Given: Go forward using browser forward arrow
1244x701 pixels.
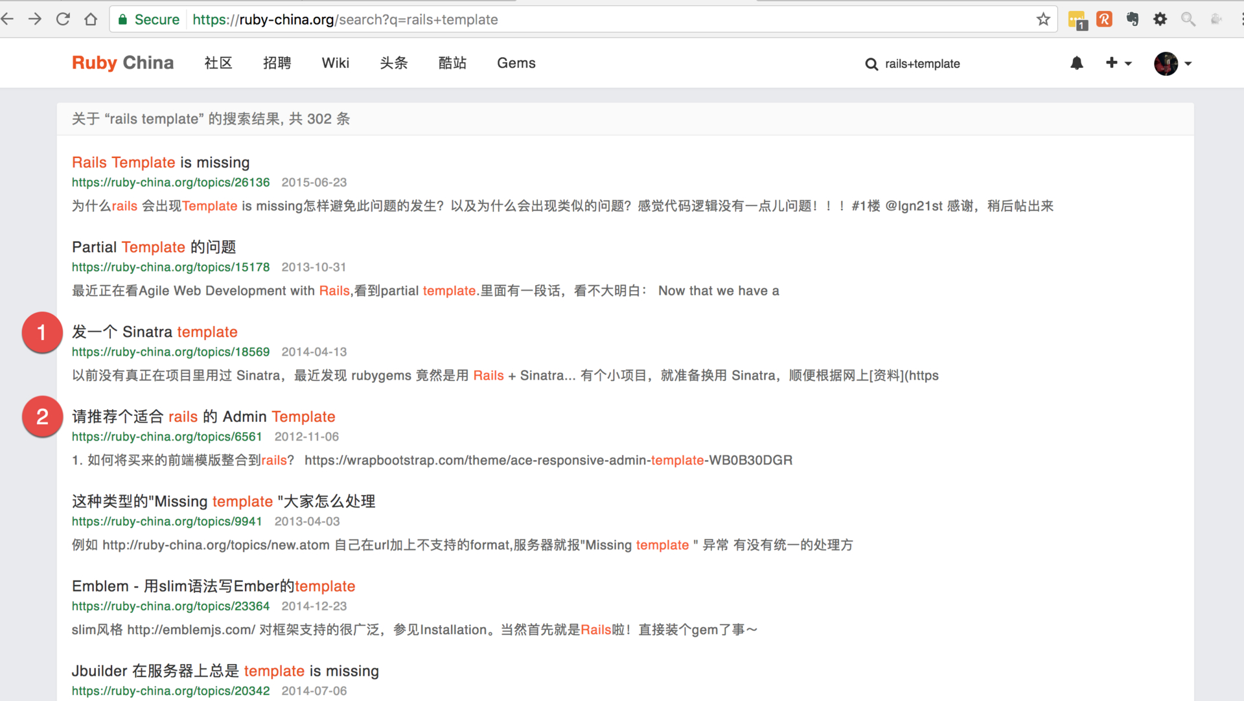Looking at the screenshot, I should [x=35, y=19].
